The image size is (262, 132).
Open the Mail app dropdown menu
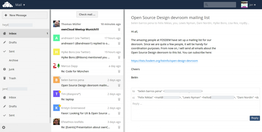click(x=20, y=5)
